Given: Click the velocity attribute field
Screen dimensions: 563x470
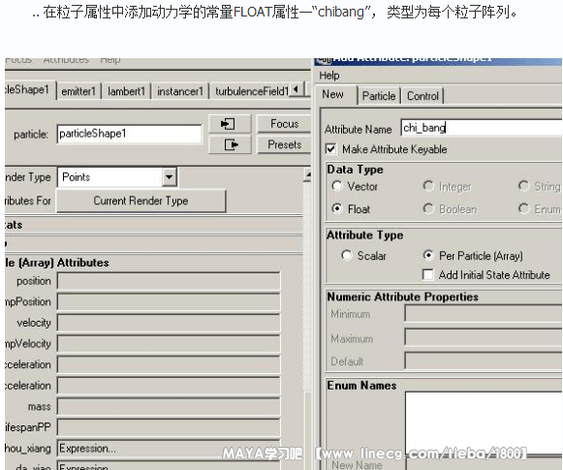Looking at the screenshot, I should pos(169,323).
